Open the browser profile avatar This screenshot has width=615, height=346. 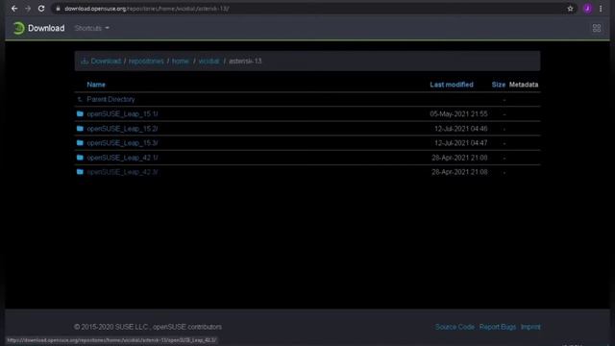[x=587, y=9]
